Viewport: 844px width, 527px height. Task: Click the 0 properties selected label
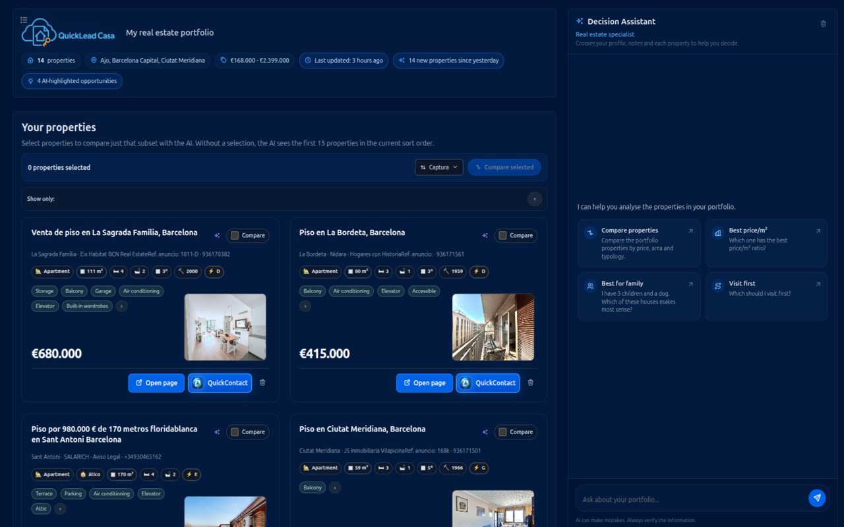click(x=59, y=167)
